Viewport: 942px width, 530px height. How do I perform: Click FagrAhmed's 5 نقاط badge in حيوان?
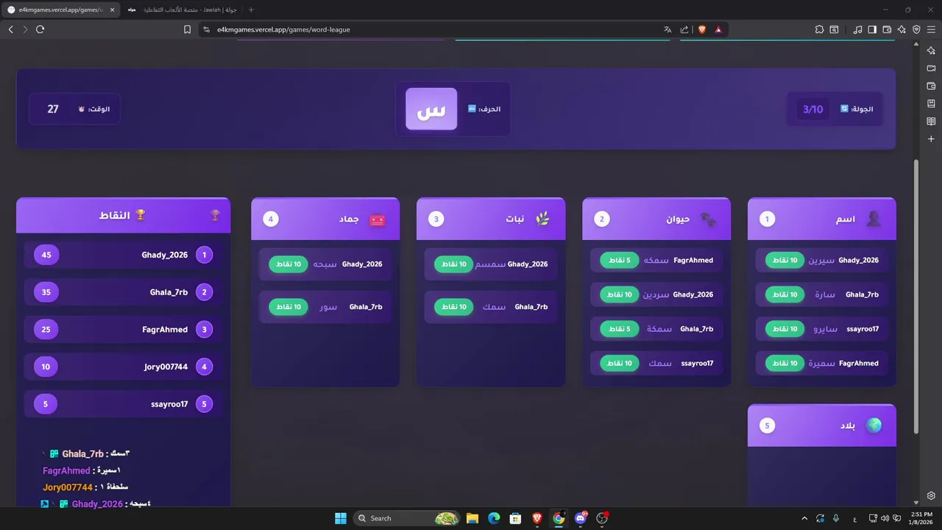tap(620, 261)
